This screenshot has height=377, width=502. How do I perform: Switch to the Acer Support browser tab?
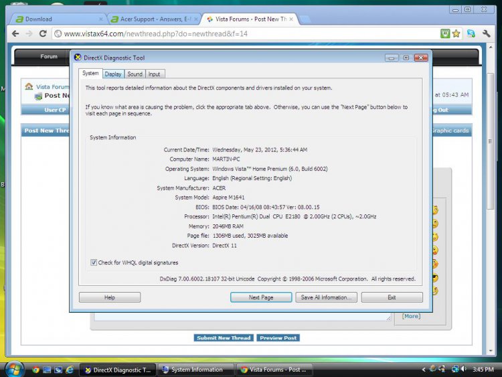(x=154, y=19)
